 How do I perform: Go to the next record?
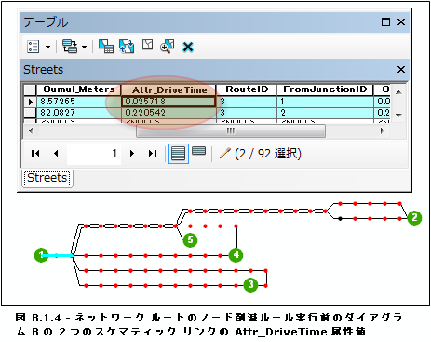tap(132, 153)
